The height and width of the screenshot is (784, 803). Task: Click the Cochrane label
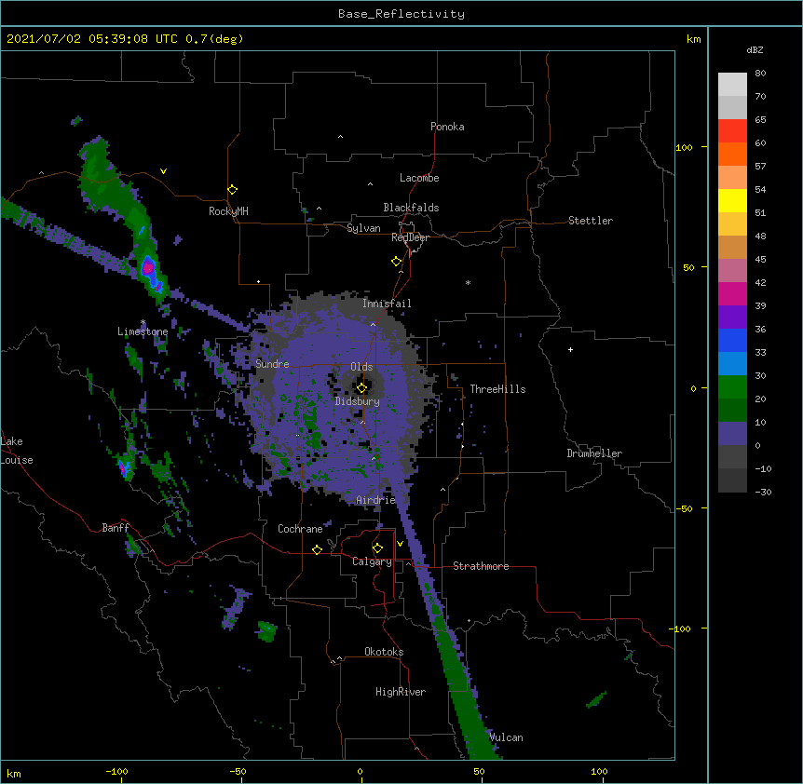(300, 529)
